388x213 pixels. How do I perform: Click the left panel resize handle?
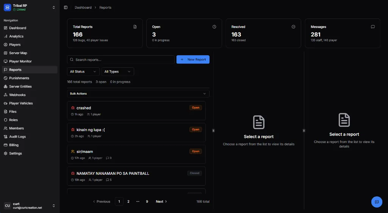pos(213,131)
